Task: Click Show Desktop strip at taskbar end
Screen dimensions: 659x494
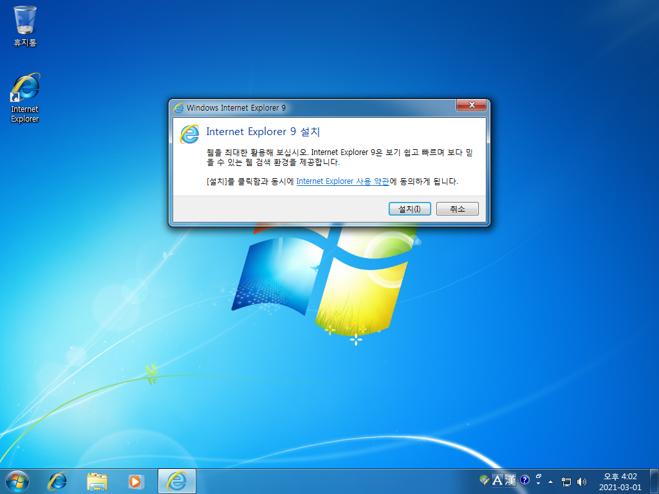Action: [x=654, y=481]
